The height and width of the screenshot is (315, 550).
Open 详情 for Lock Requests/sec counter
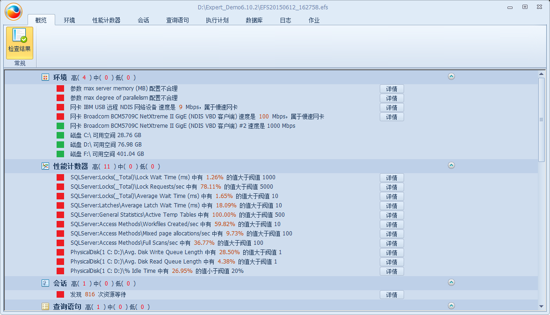tap(392, 187)
